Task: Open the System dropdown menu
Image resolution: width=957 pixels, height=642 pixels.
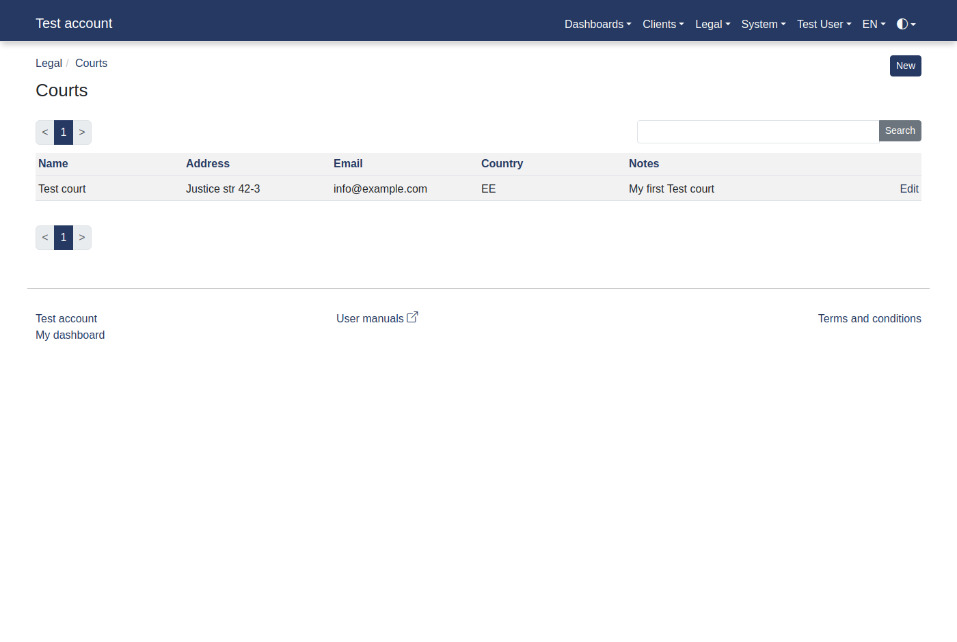Action: coord(763,25)
